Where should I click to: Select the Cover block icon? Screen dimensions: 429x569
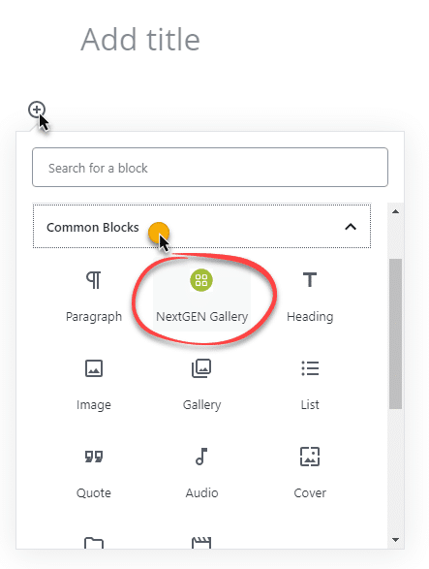point(310,457)
